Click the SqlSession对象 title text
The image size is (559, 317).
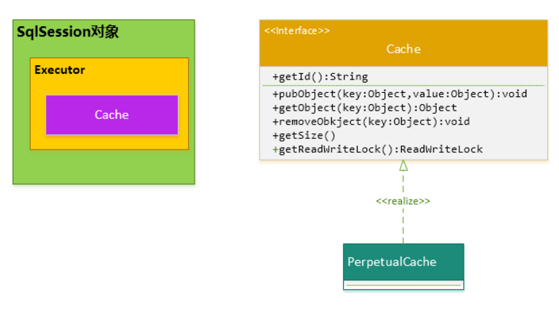click(67, 32)
